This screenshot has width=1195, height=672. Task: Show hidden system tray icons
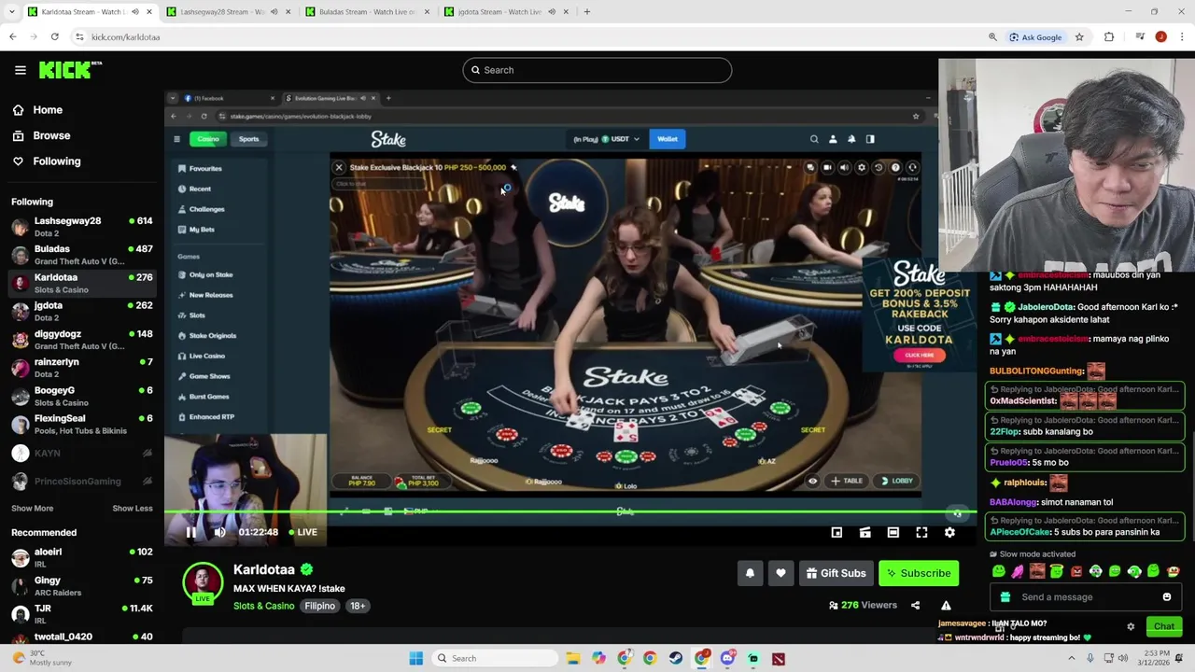1071,658
